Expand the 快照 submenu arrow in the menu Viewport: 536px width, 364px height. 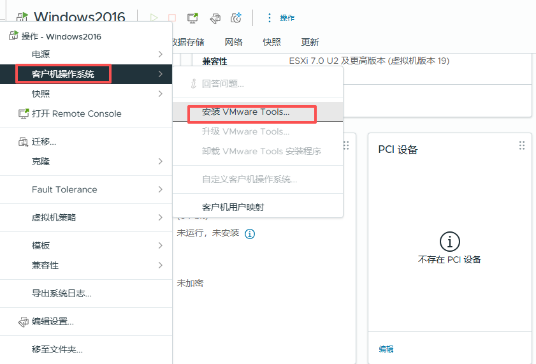(x=161, y=94)
